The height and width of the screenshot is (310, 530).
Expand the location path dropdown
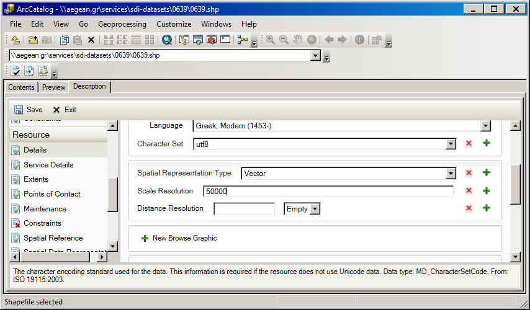point(315,55)
